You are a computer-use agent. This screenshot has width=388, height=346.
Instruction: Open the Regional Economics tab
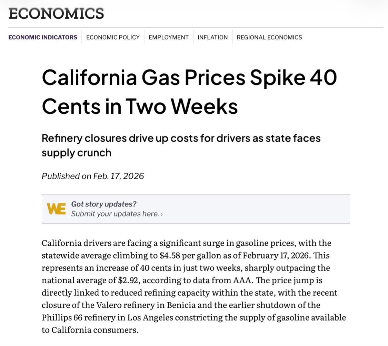[269, 37]
